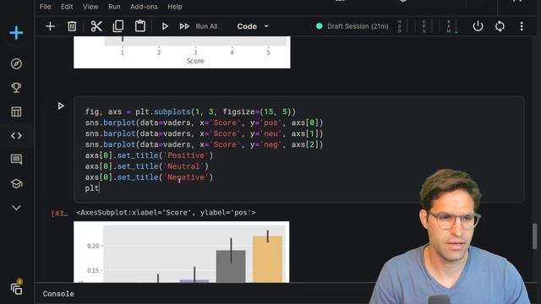541x304 pixels.
Task: Open Home compass icon in sidebar
Action: tap(16, 64)
